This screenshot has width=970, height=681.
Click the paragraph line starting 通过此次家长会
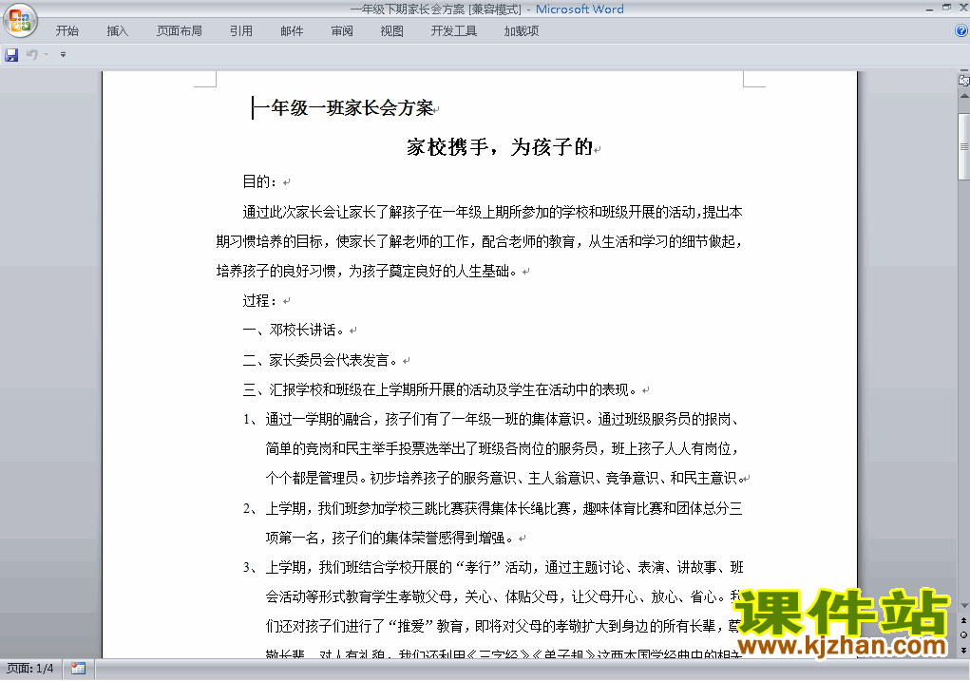pos(492,212)
